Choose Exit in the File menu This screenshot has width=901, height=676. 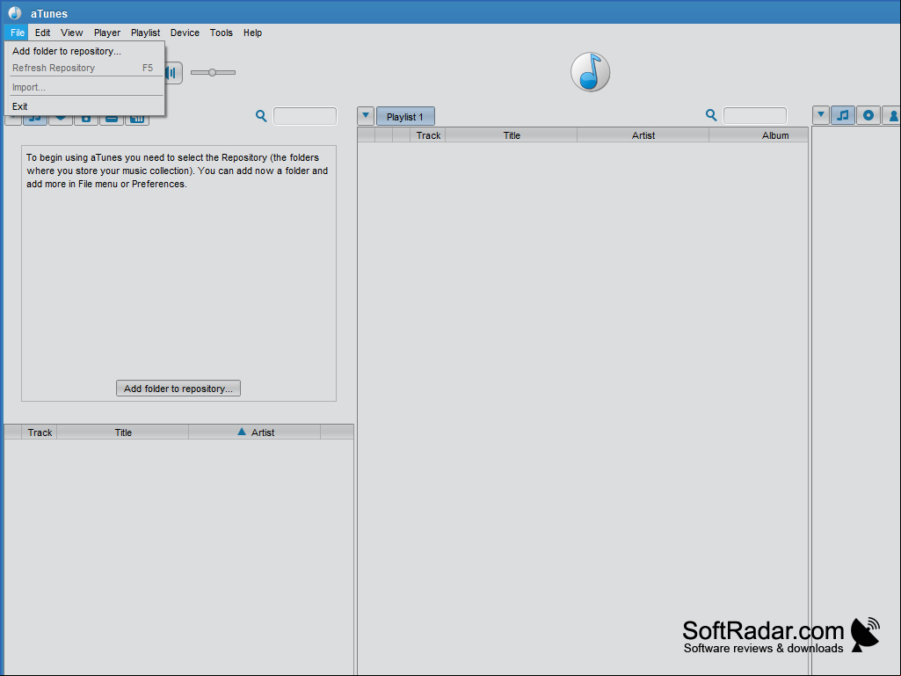click(84, 106)
